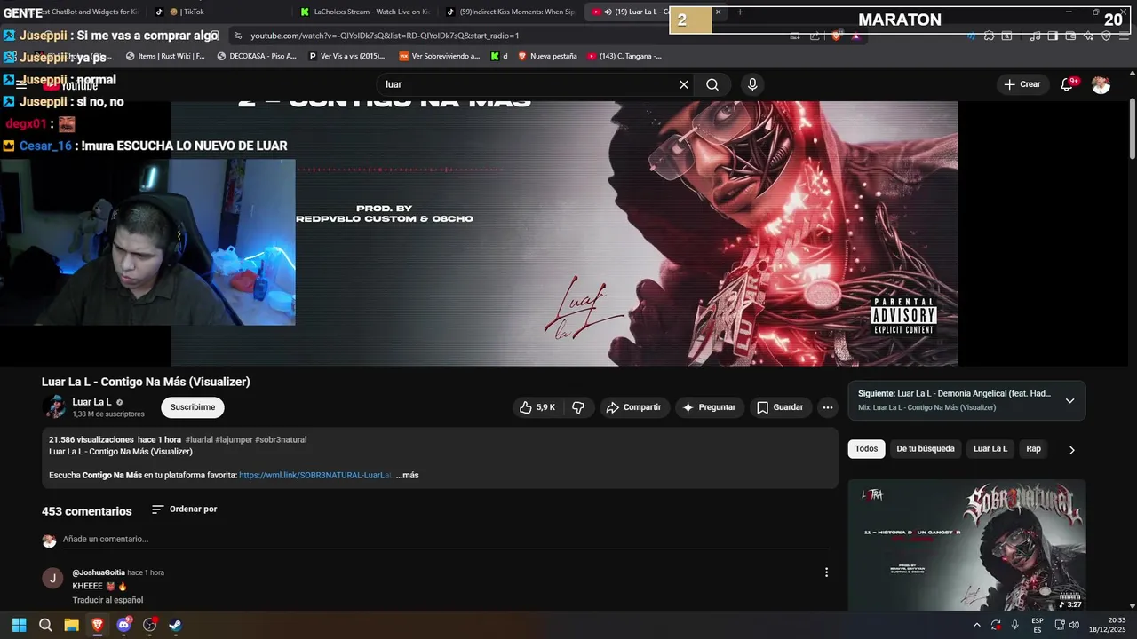This screenshot has width=1137, height=639.
Task: Like the Contigo Na Más video
Action: tap(537, 407)
